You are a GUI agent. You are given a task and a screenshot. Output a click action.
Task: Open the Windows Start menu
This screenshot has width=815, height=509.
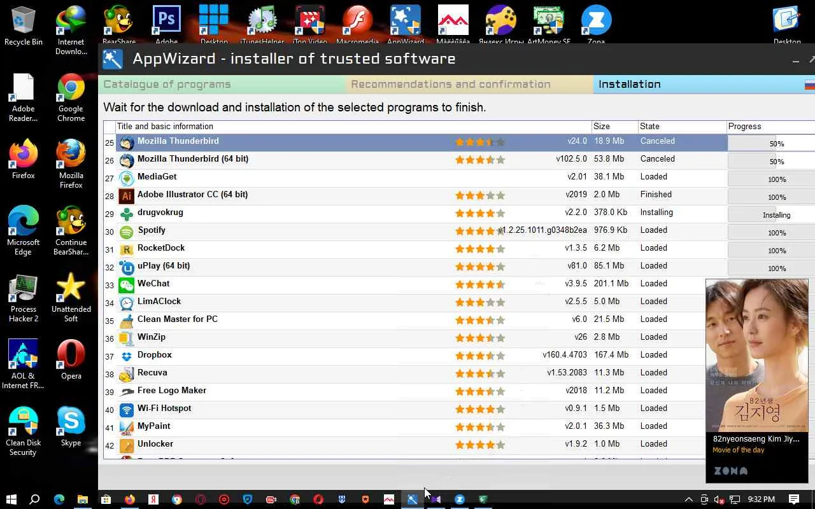[x=11, y=499]
